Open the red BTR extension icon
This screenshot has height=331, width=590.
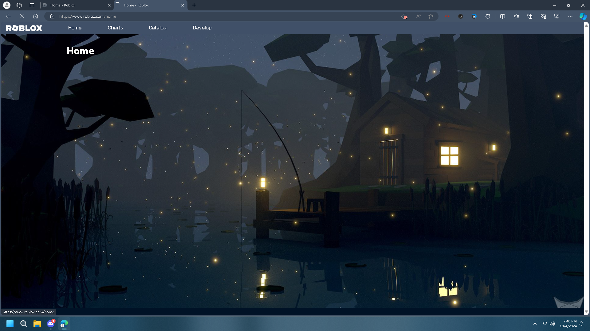click(x=447, y=16)
